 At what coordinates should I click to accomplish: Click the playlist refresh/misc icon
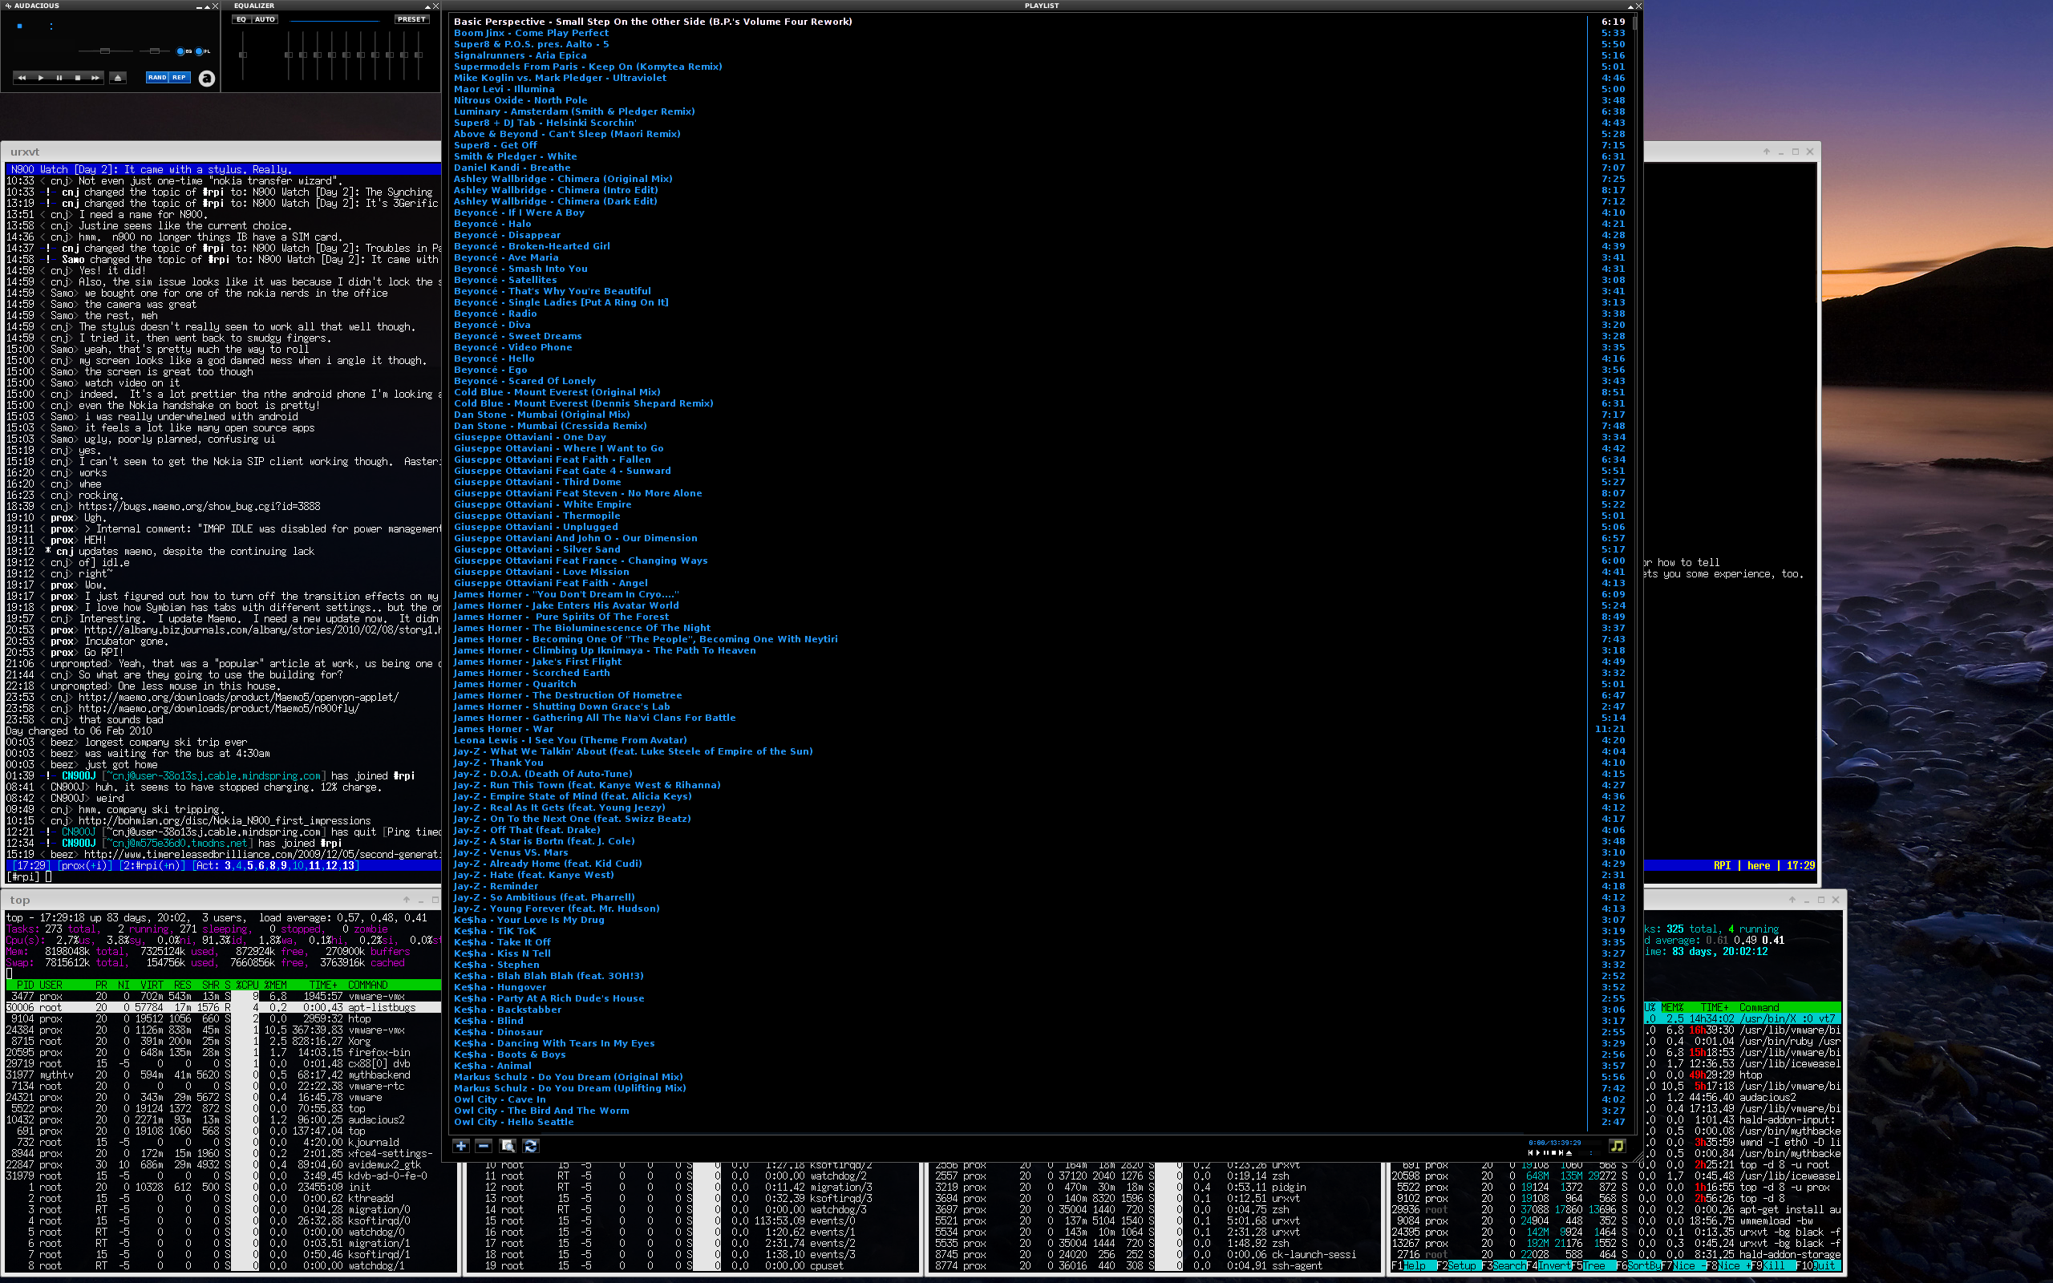point(531,1146)
